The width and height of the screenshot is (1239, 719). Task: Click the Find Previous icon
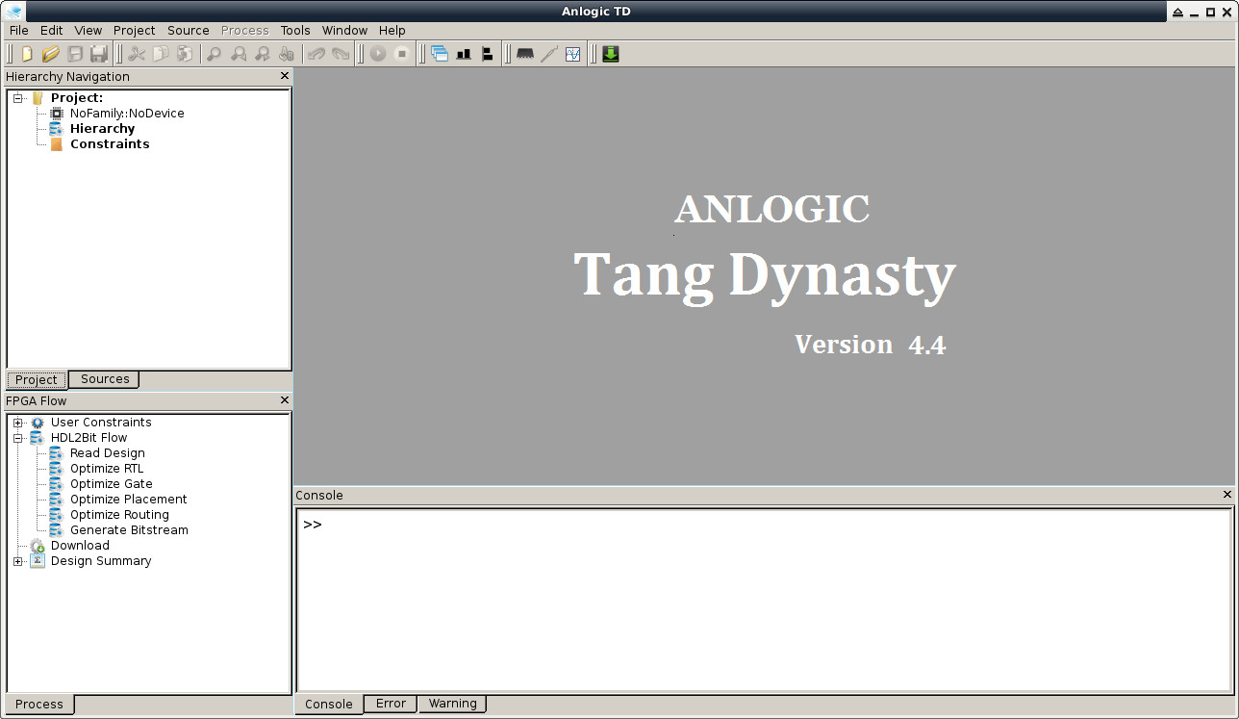coord(239,54)
